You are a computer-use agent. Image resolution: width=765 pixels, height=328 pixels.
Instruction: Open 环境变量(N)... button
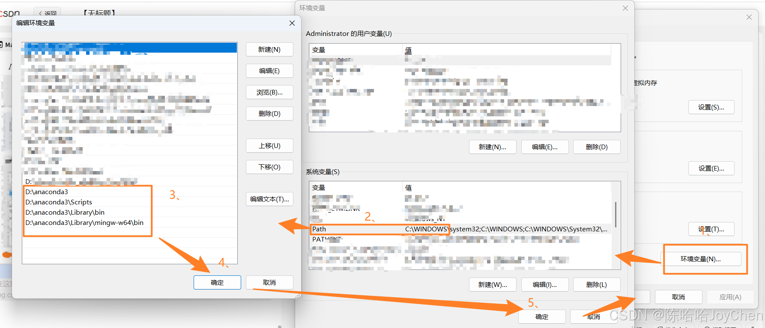click(x=701, y=259)
